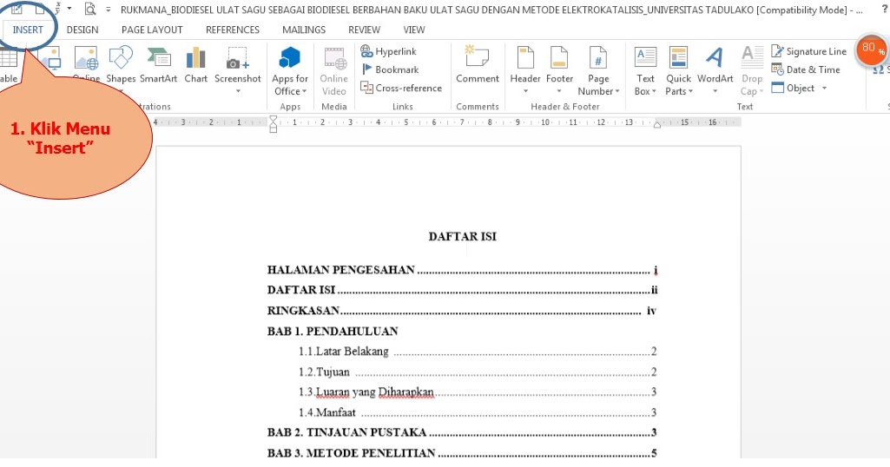Click the BAB 3. METODE PENELITIAN line
This screenshot has width=890, height=467.
pyautogui.click(x=462, y=453)
